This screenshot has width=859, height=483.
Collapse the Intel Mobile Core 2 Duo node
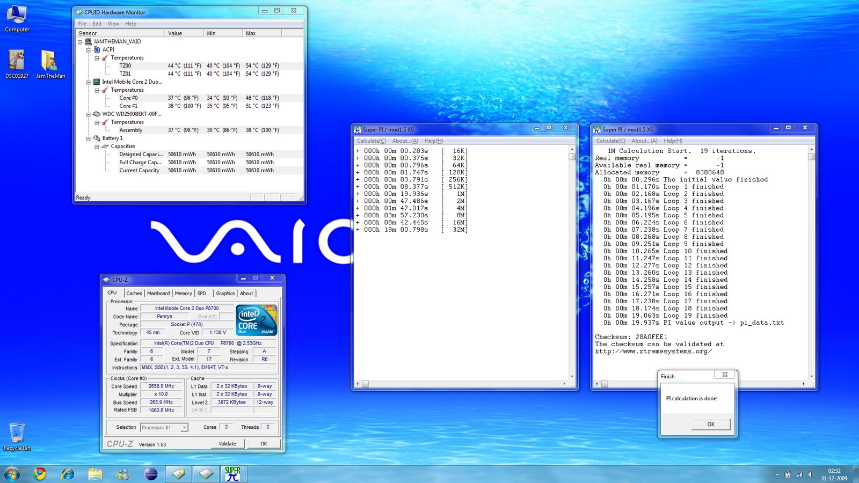pos(89,82)
